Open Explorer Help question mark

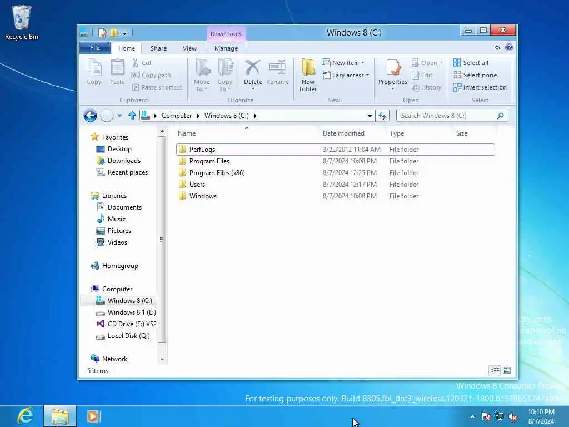click(x=509, y=48)
